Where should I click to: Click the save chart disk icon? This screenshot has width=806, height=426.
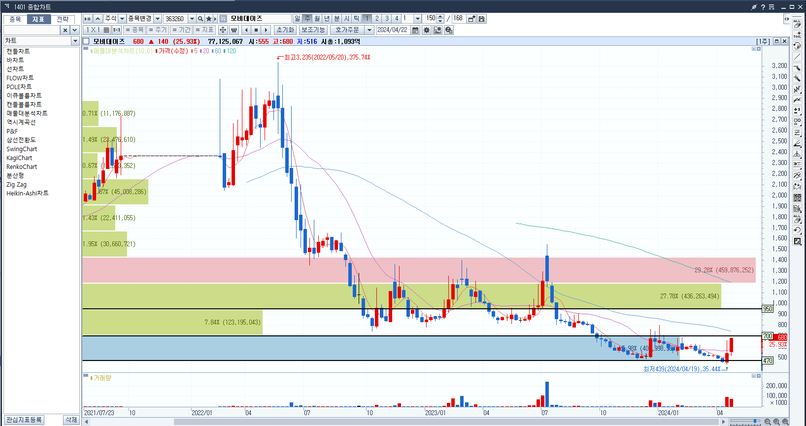[x=482, y=19]
